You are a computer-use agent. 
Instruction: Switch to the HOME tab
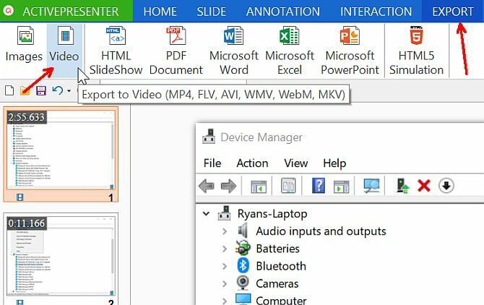point(160,12)
